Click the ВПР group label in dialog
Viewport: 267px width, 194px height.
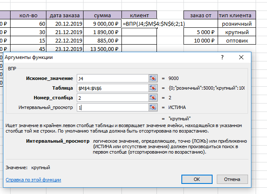coord(12,69)
